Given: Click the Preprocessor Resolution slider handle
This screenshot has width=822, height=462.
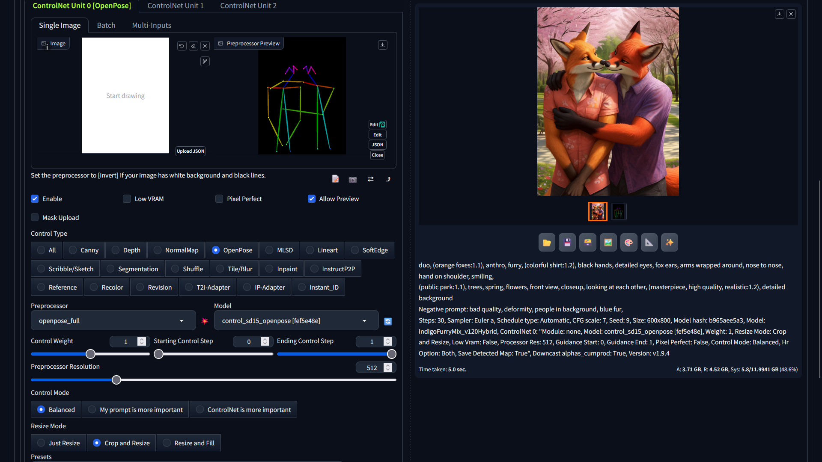Looking at the screenshot, I should [x=116, y=380].
